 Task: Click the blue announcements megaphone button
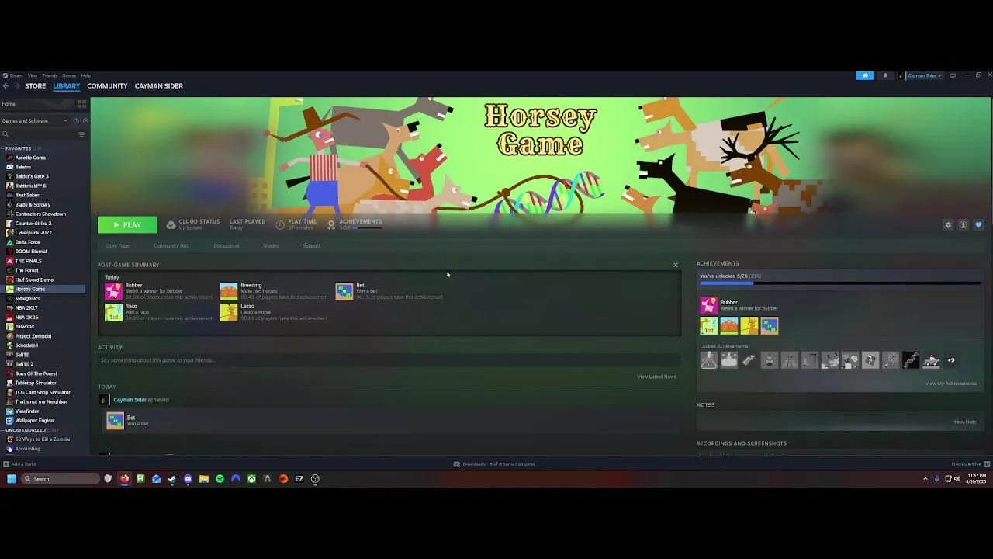click(x=865, y=75)
